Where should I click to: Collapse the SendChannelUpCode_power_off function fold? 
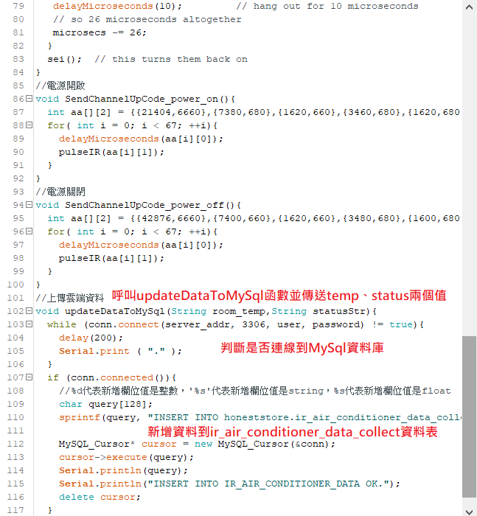coord(29,205)
